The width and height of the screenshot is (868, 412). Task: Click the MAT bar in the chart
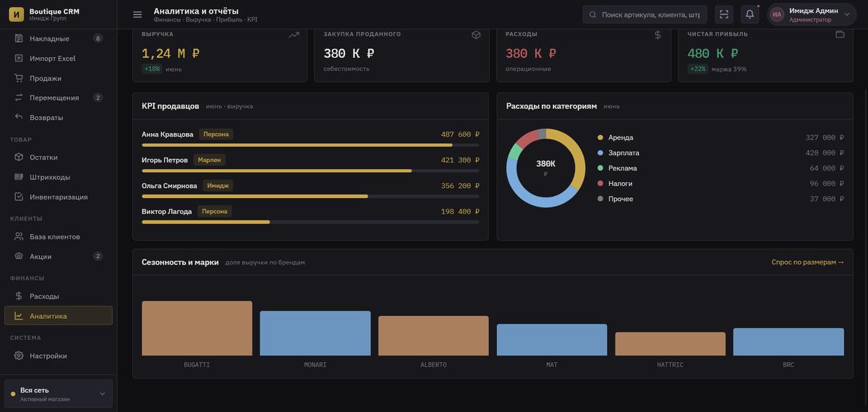[552, 340]
